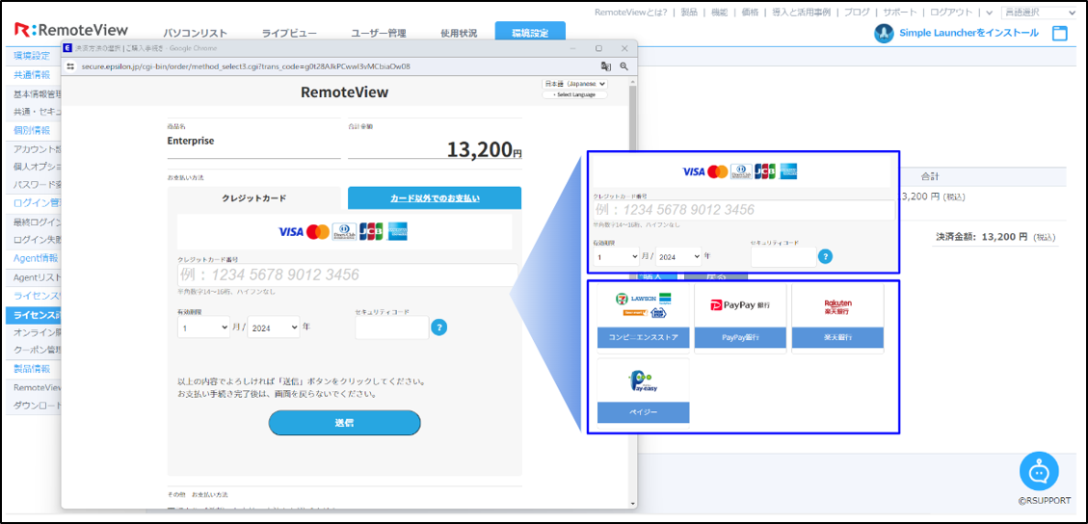Click the VISA logo in the Chrome popup
1088x524 pixels.
[291, 231]
